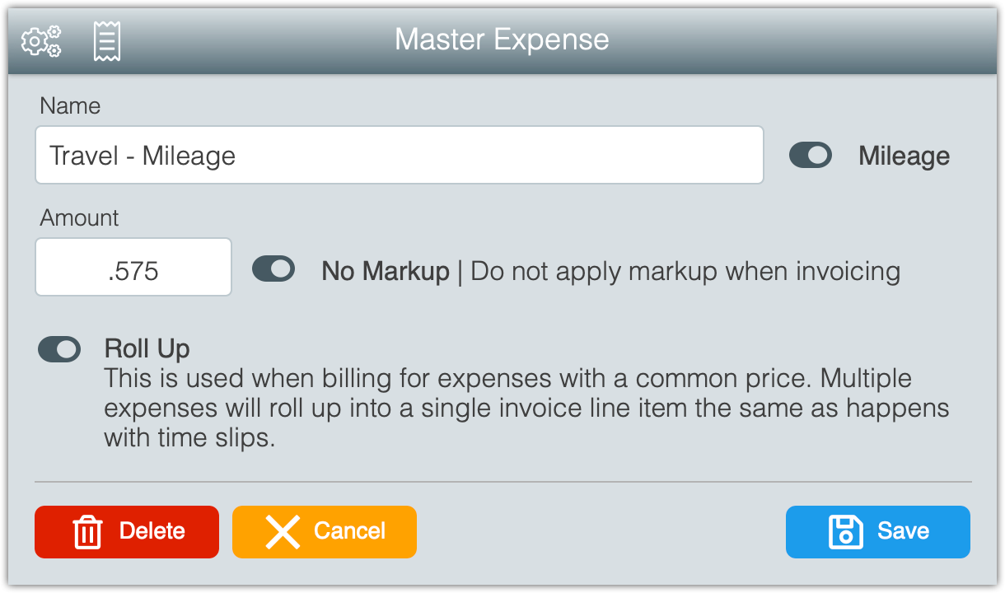The width and height of the screenshot is (1005, 593).
Task: Click the Amount field label
Action: (x=80, y=217)
